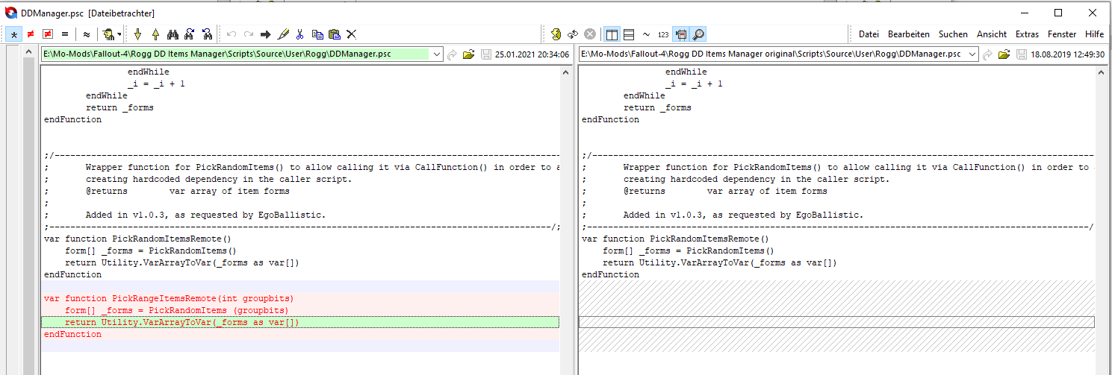This screenshot has width=1112, height=375.
Task: Toggle the whitespace display tilde
Action: tap(646, 34)
